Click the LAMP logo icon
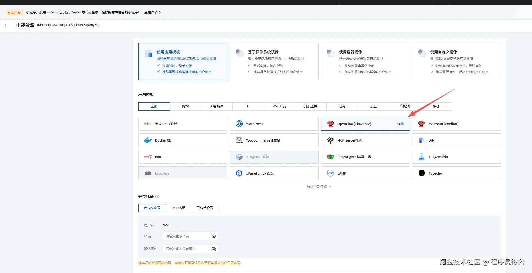 (330, 173)
